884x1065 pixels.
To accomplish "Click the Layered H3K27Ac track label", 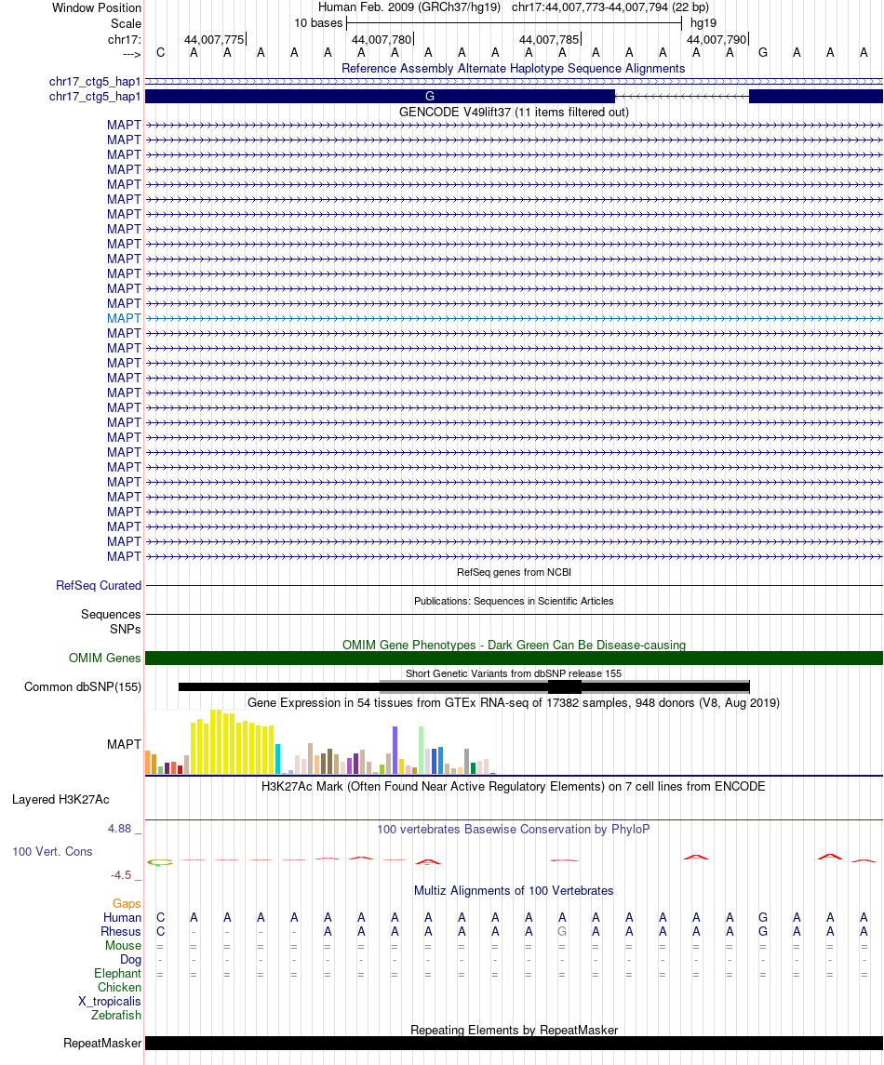I will coord(60,800).
